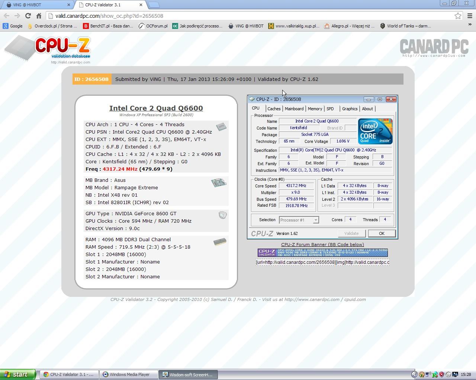476x380 pixels.
Task: Click the system clock showing 15:28
Action: pos(466,374)
